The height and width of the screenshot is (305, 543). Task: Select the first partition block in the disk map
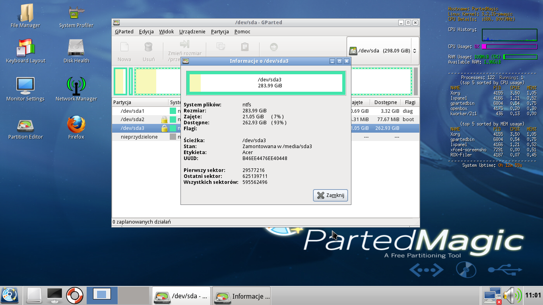click(120, 81)
